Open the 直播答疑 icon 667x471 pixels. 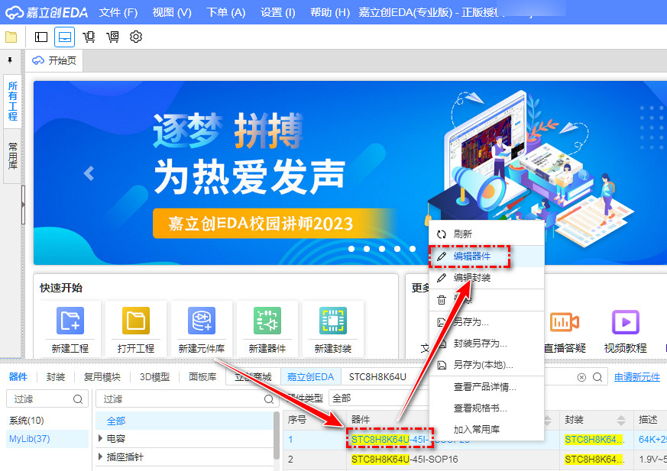[x=564, y=322]
